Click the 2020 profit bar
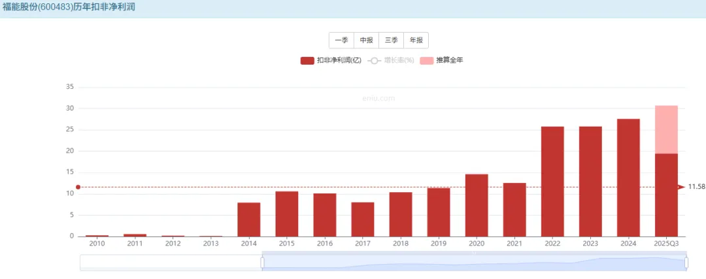706x279 pixels. pos(477,205)
